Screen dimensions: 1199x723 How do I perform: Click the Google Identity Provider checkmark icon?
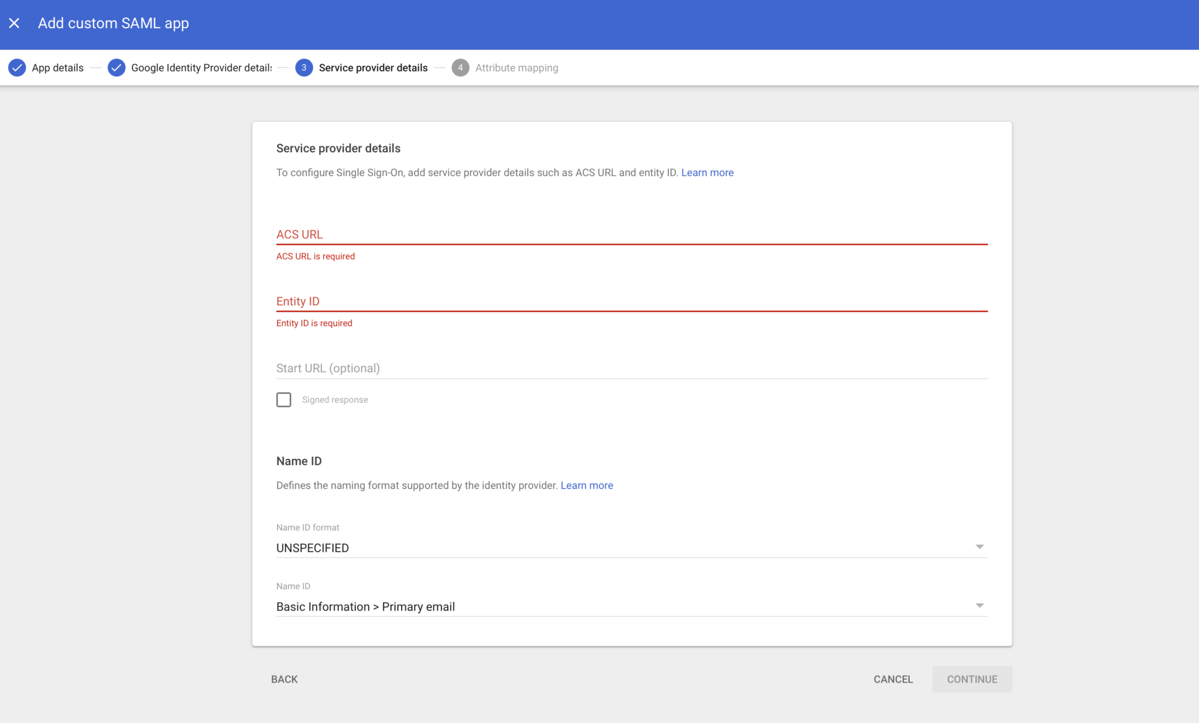pos(117,68)
